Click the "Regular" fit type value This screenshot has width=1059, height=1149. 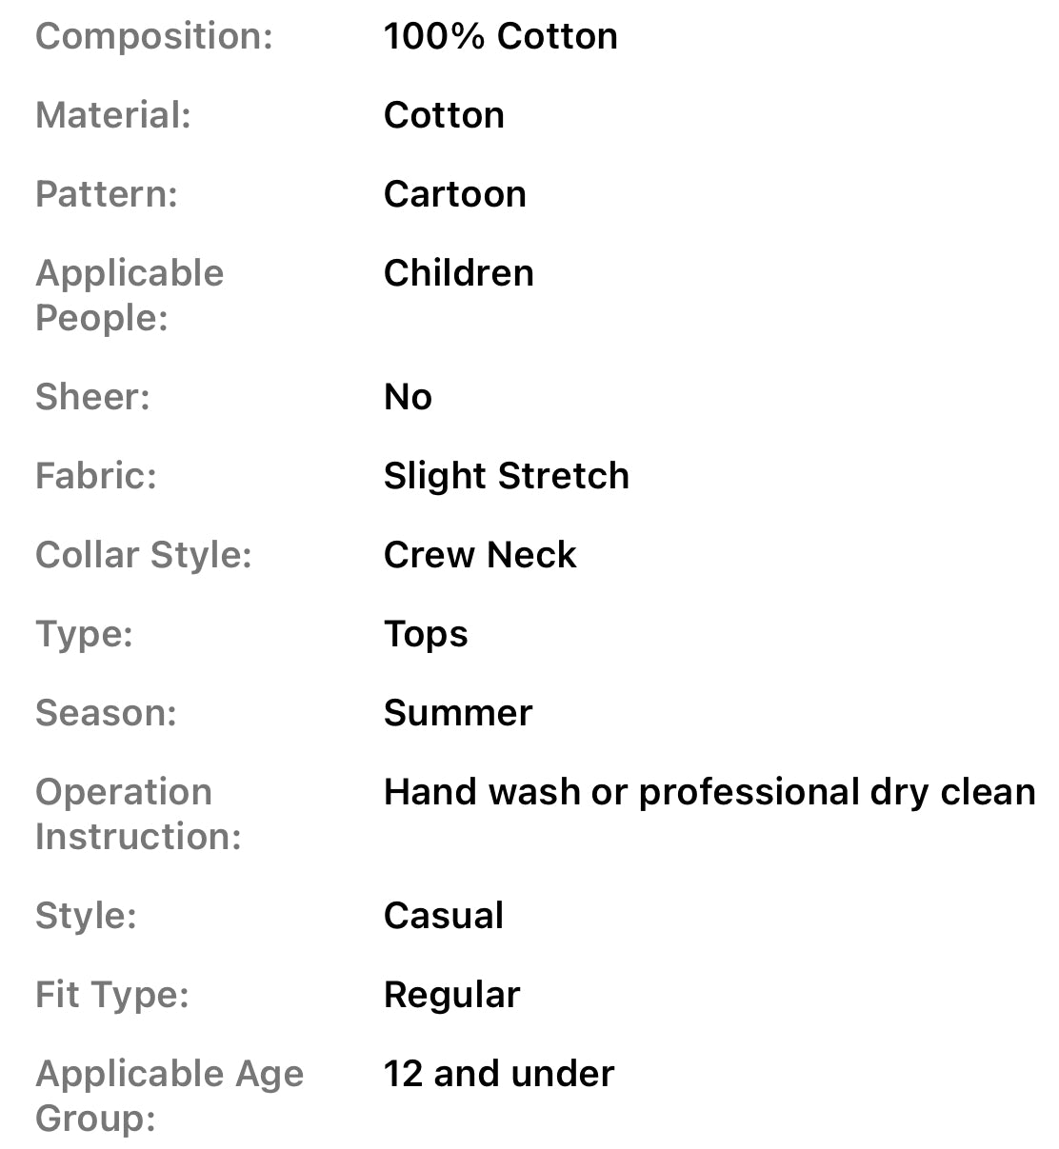pyautogui.click(x=451, y=995)
